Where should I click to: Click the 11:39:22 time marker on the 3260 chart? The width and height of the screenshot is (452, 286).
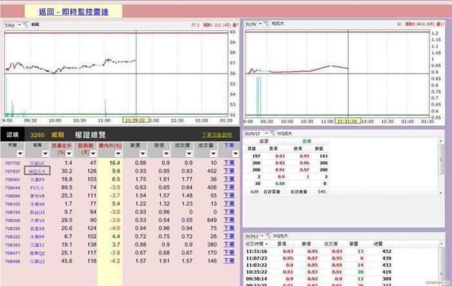(136, 120)
